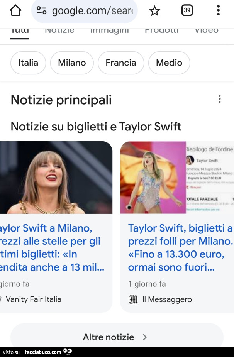234x357 pixels.
Task: Open the Immagini results tab
Action: pyautogui.click(x=109, y=31)
